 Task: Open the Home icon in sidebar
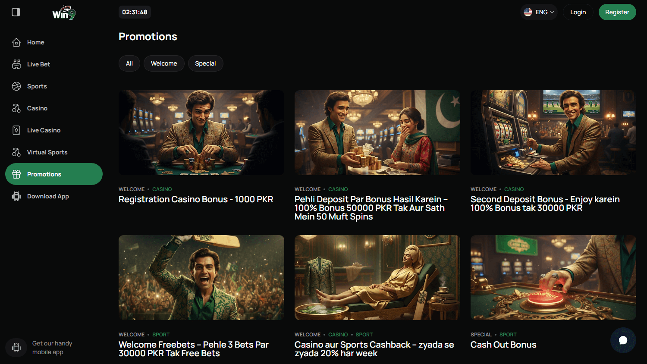click(16, 42)
